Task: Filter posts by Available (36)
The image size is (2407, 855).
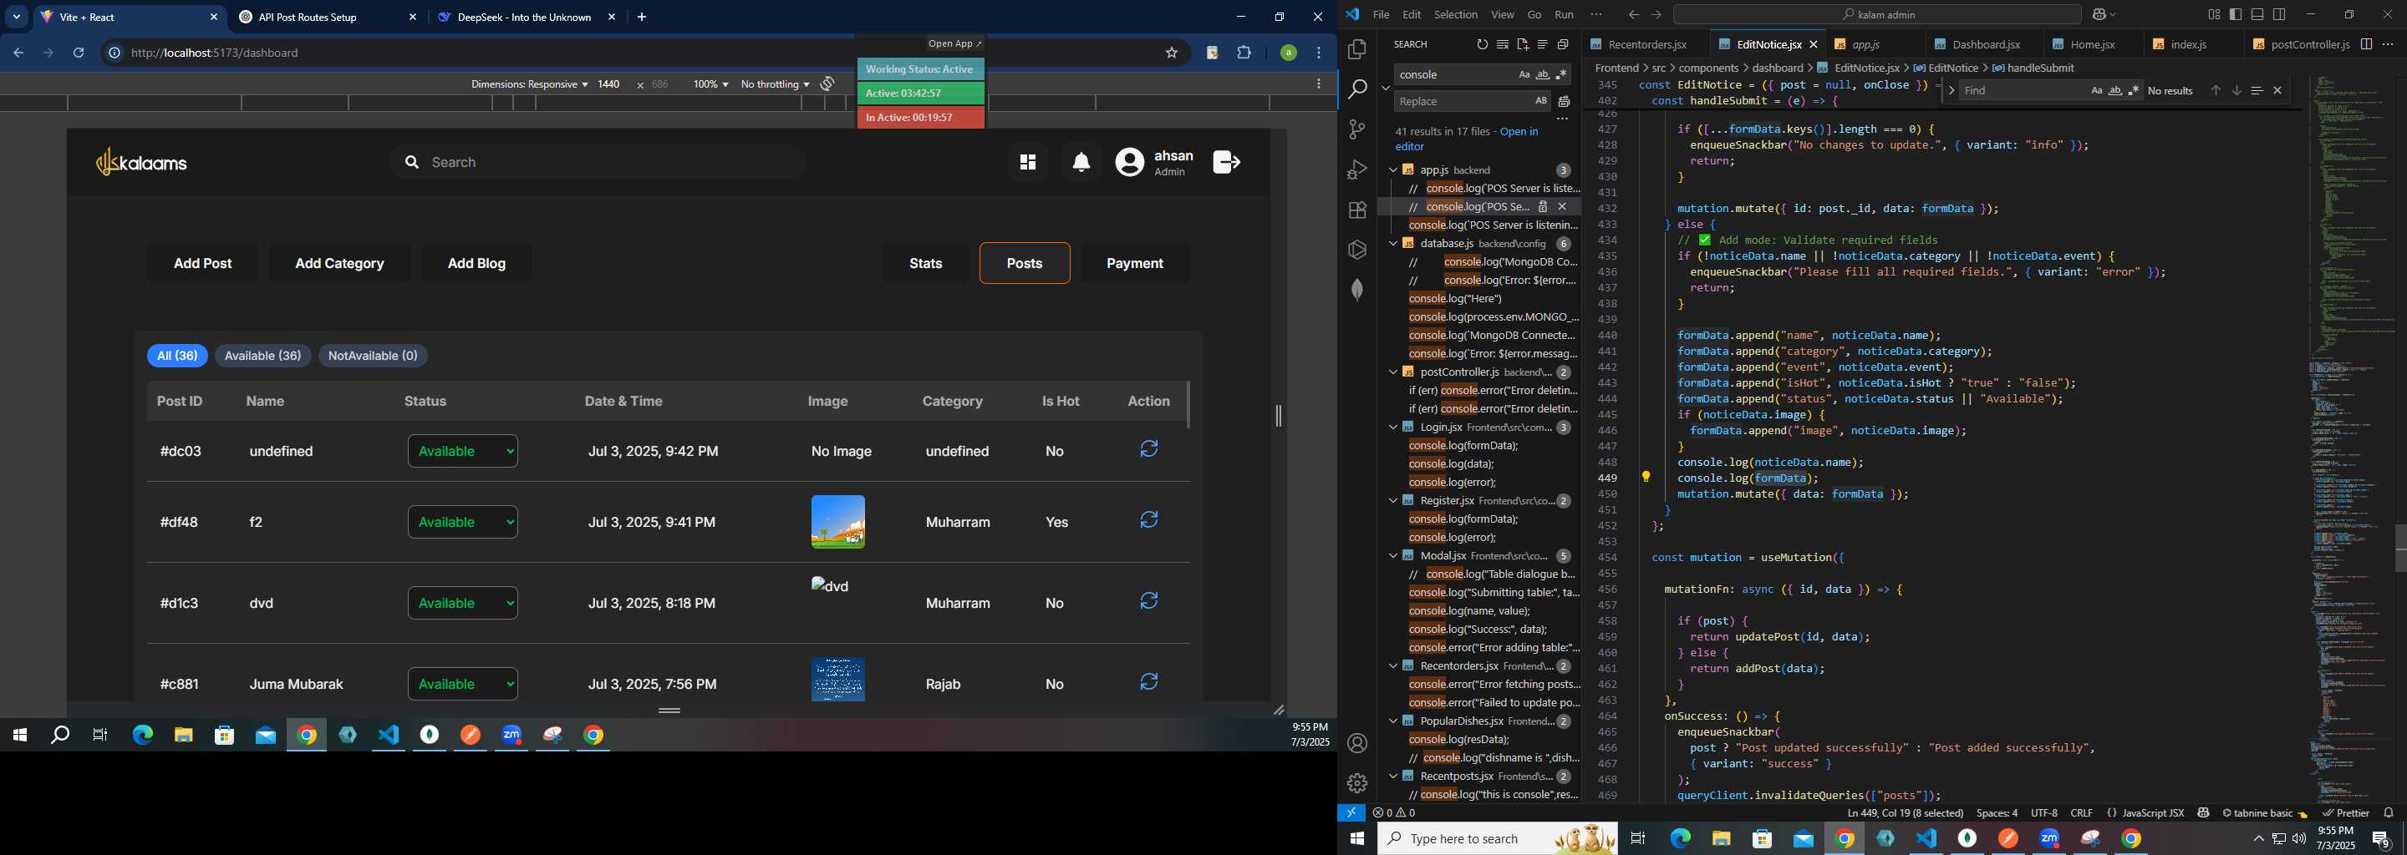Action: (262, 356)
